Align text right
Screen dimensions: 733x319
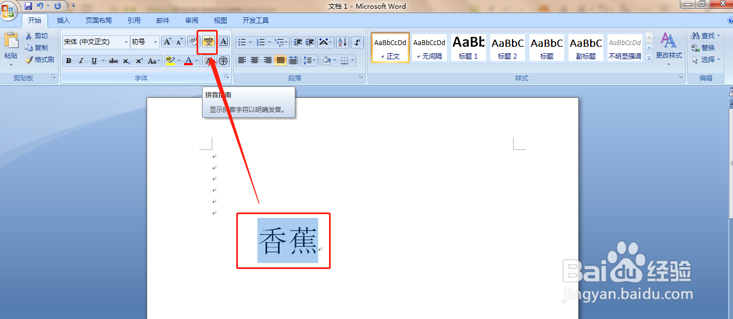point(268,60)
